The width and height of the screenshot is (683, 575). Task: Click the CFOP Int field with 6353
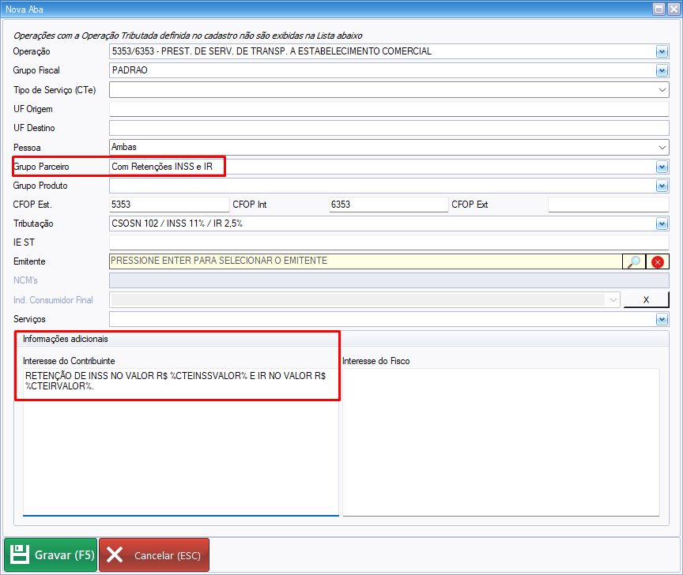[x=387, y=205]
